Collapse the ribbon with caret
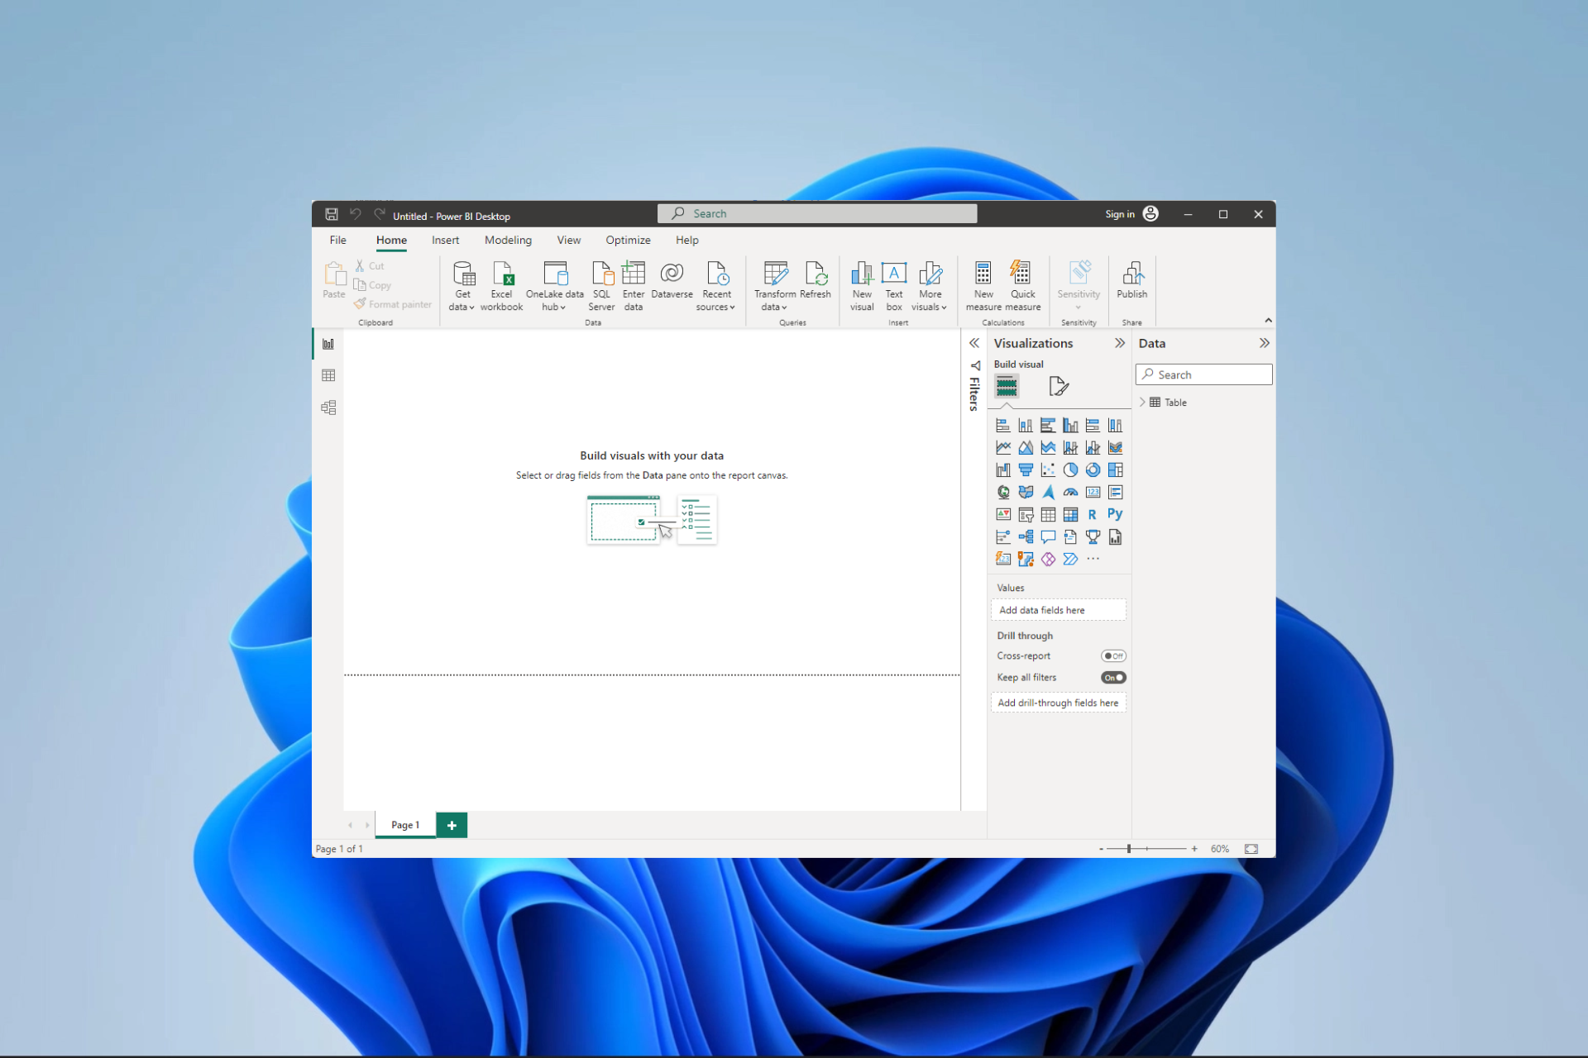This screenshot has width=1588, height=1058. 1268,321
